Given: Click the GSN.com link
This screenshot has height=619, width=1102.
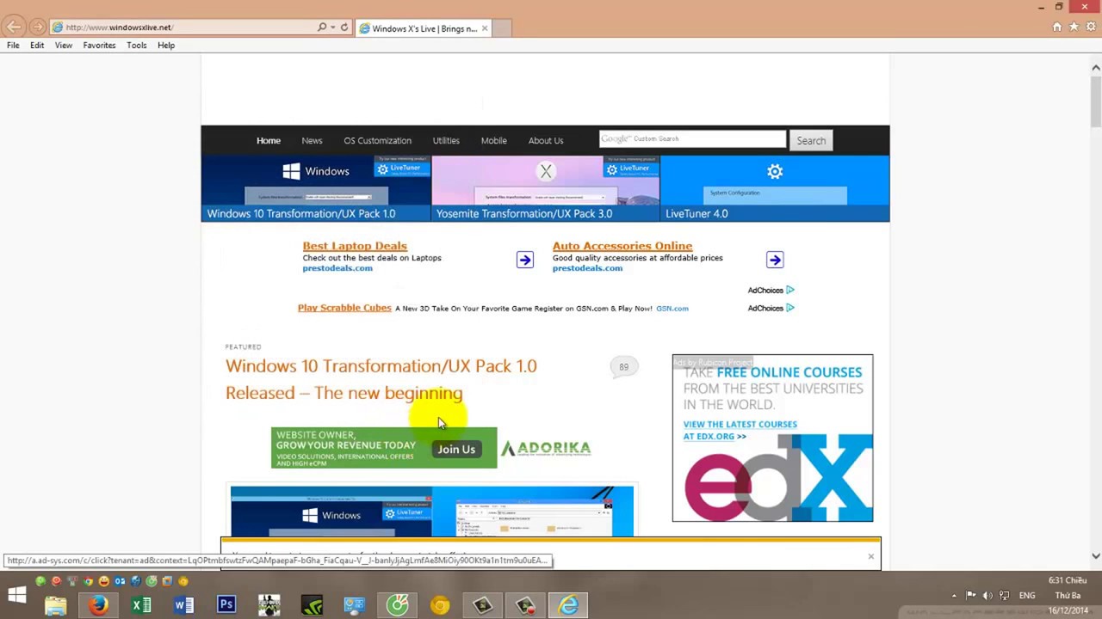Looking at the screenshot, I should 672,309.
